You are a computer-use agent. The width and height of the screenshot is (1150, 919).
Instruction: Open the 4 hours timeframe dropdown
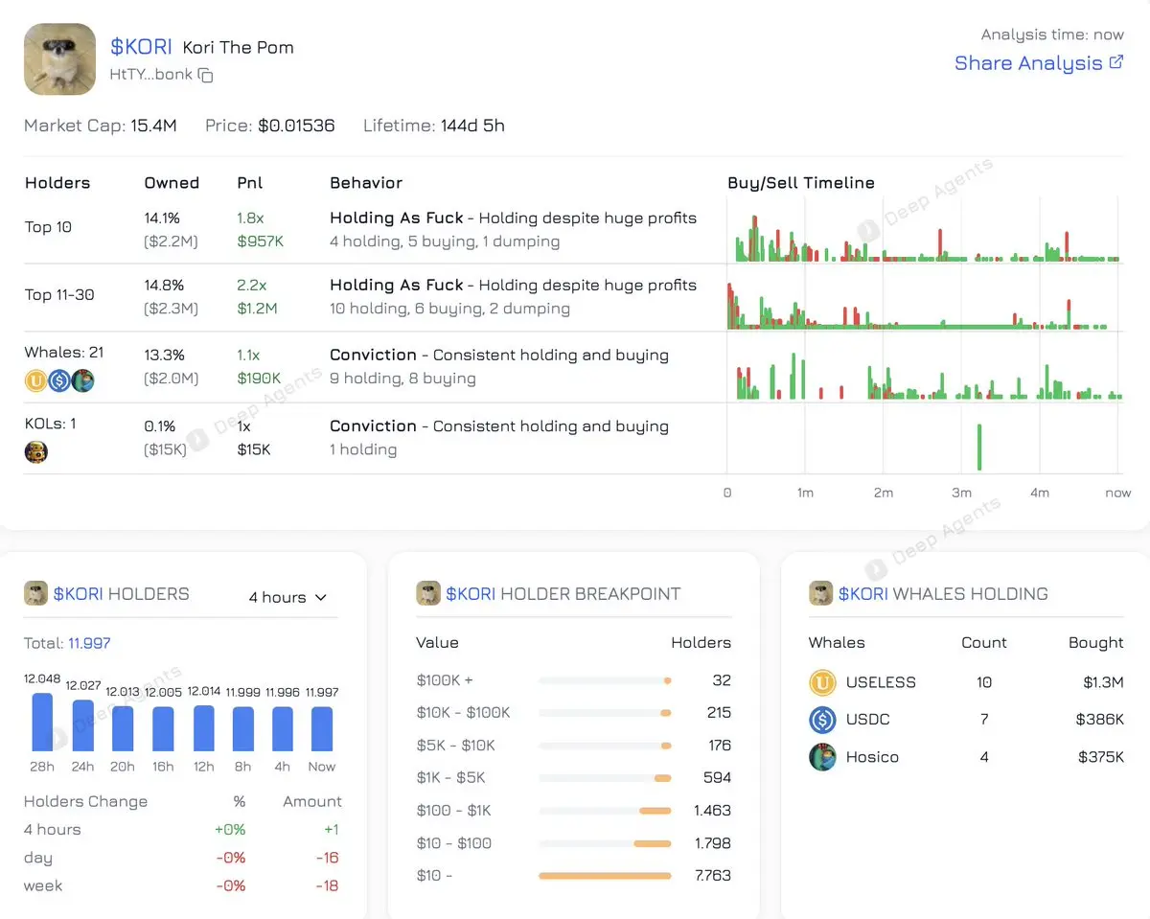pos(287,597)
